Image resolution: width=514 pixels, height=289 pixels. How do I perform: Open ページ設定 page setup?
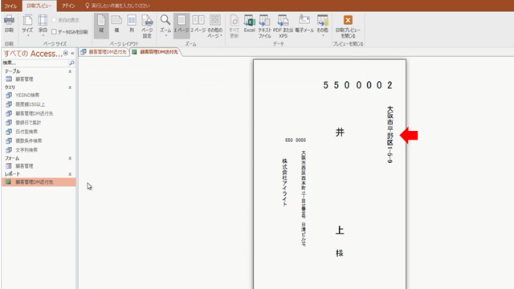point(147,26)
